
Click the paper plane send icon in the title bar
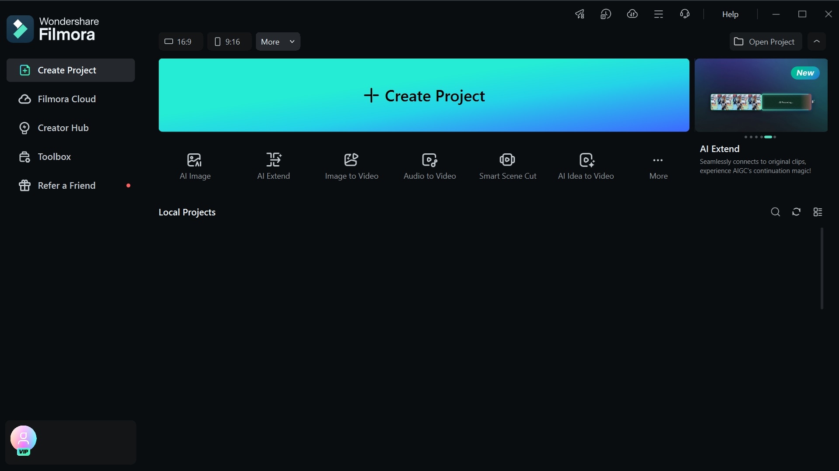click(580, 14)
